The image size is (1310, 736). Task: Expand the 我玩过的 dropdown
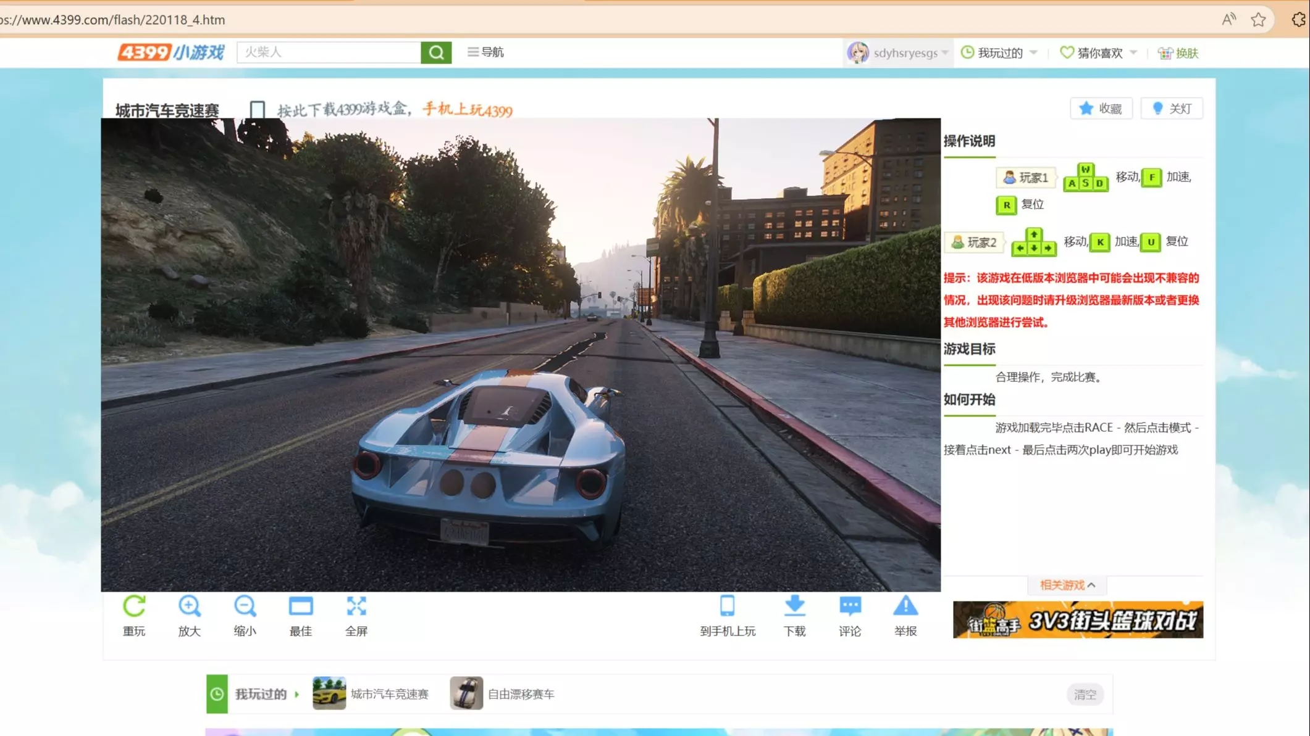click(999, 53)
